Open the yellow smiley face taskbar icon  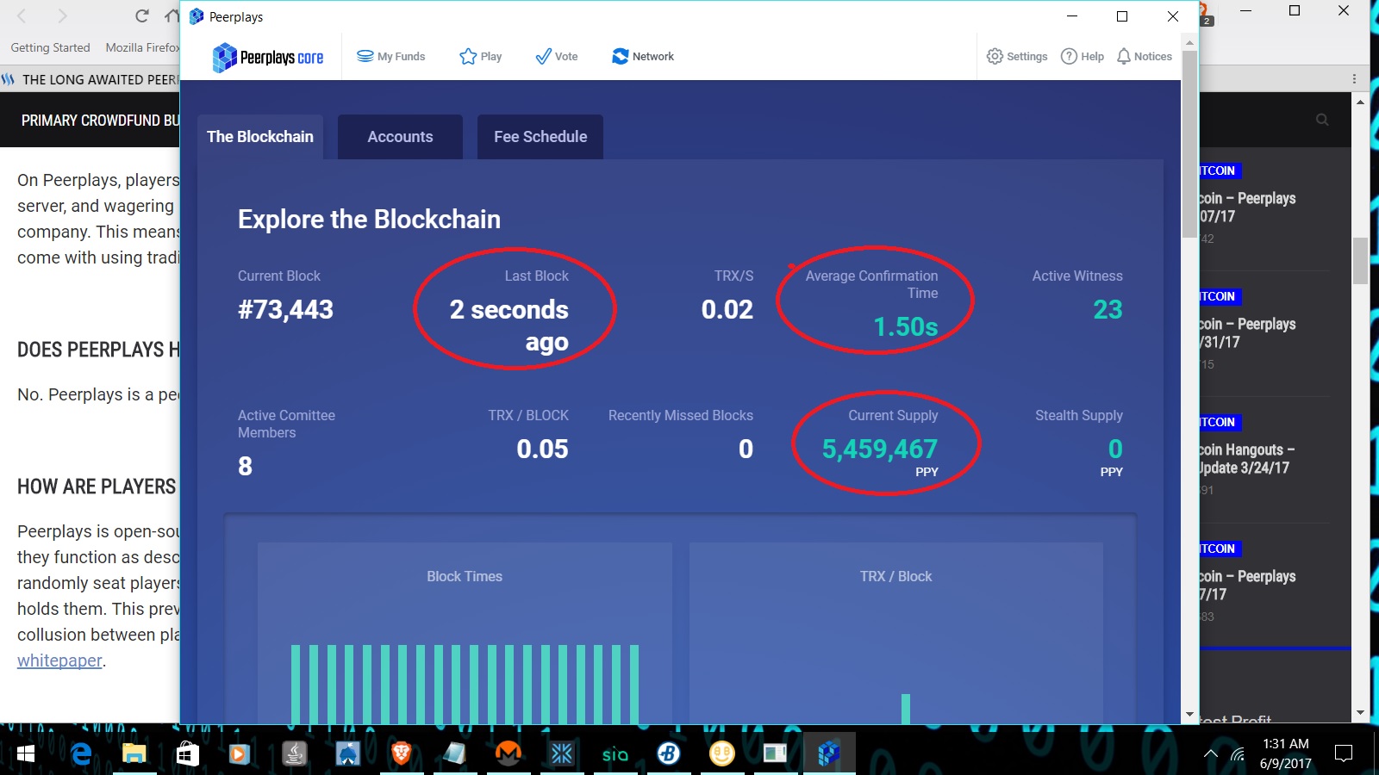coord(722,754)
